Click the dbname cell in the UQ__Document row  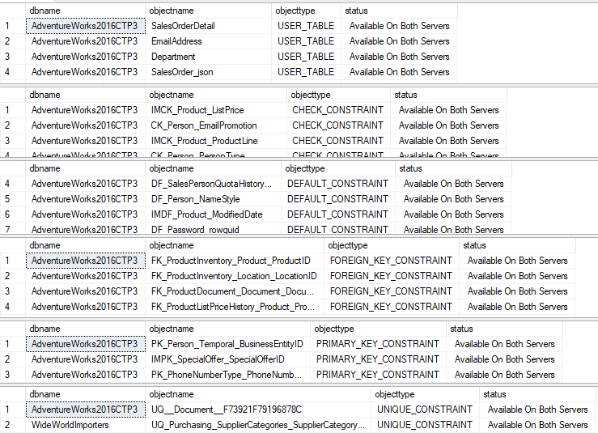pos(86,410)
